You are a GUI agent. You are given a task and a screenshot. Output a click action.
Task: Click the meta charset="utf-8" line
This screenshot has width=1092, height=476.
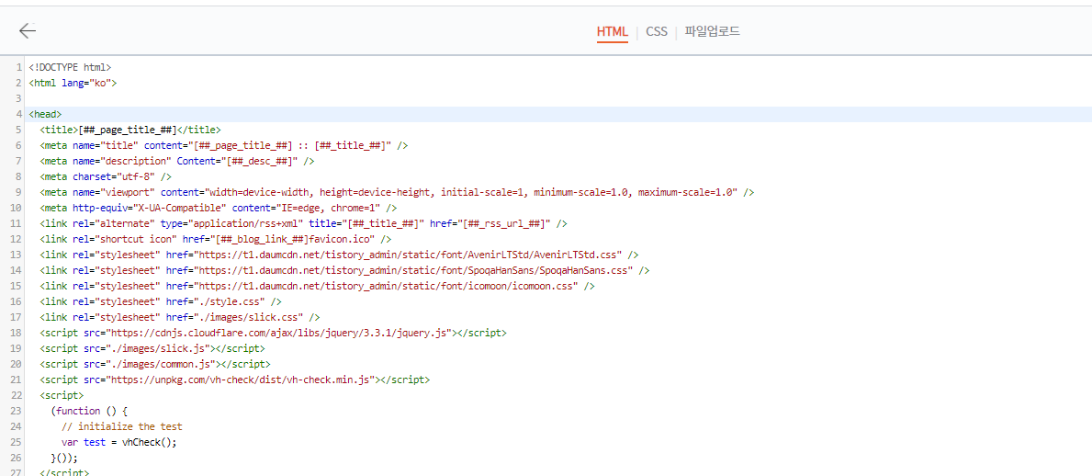click(106, 177)
